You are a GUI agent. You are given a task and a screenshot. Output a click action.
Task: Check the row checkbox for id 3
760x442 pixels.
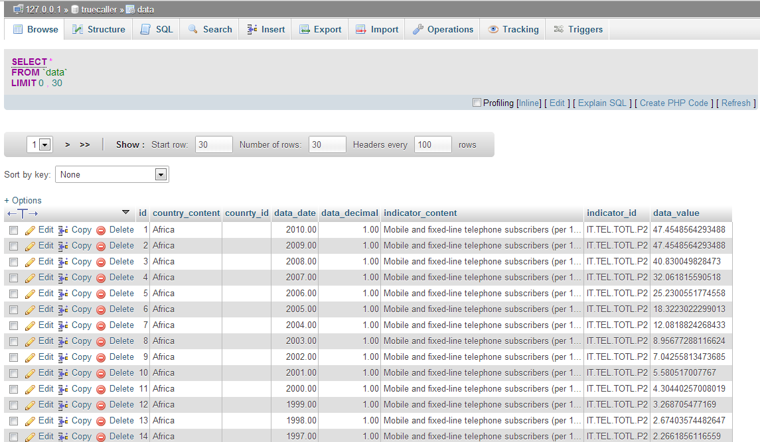coord(13,262)
